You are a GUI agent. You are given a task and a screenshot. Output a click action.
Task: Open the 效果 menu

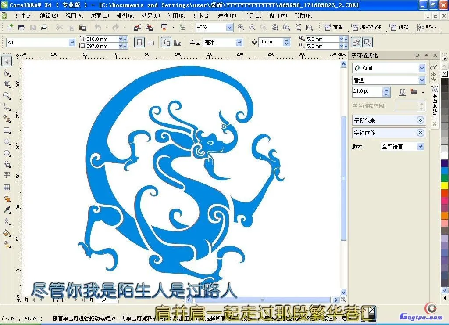click(x=150, y=16)
